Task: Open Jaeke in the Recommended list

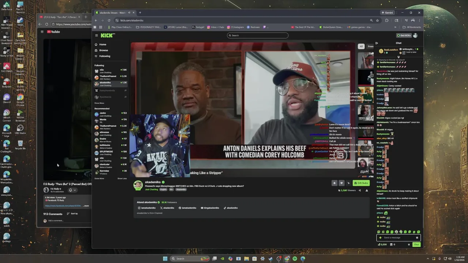Action: [110, 114]
